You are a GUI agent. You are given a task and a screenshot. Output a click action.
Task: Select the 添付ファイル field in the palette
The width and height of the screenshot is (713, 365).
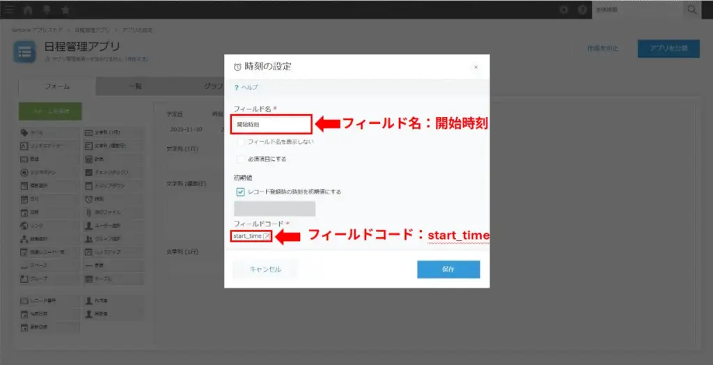point(113,212)
